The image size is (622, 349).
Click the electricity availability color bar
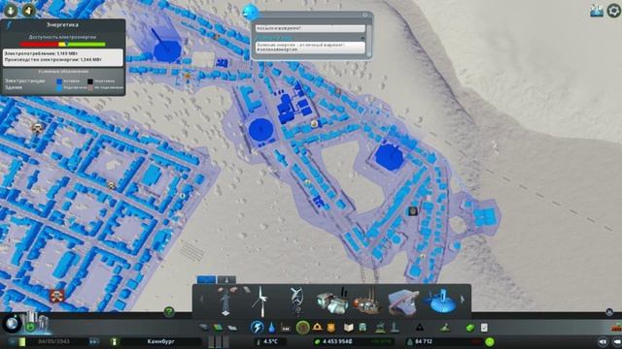coord(63,45)
